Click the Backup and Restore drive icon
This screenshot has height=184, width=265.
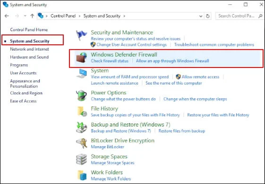82,127
